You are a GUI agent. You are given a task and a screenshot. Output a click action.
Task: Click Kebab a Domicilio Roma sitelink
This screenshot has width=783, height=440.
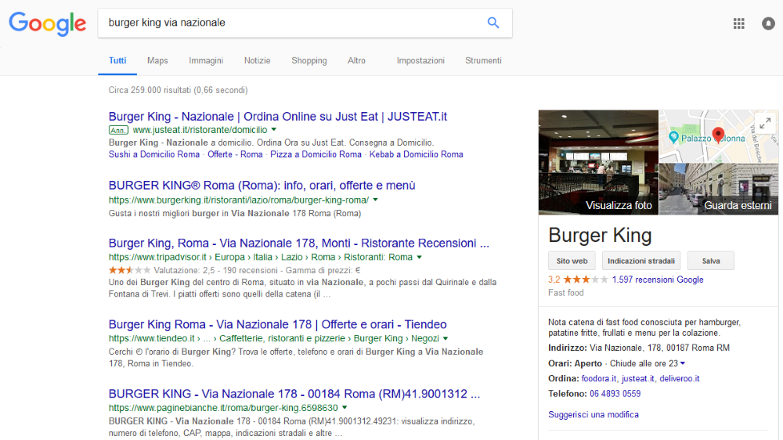tap(416, 154)
